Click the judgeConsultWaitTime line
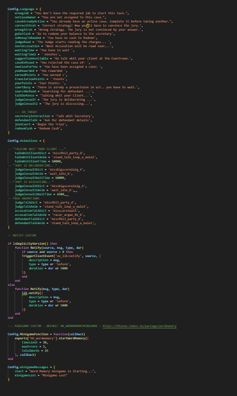This screenshot has height=396, width=237. [x=40, y=178]
